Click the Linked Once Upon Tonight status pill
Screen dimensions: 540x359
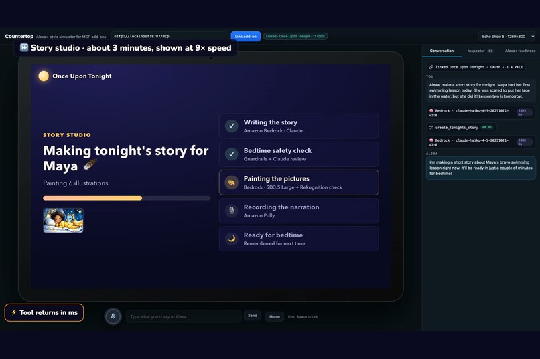point(295,36)
